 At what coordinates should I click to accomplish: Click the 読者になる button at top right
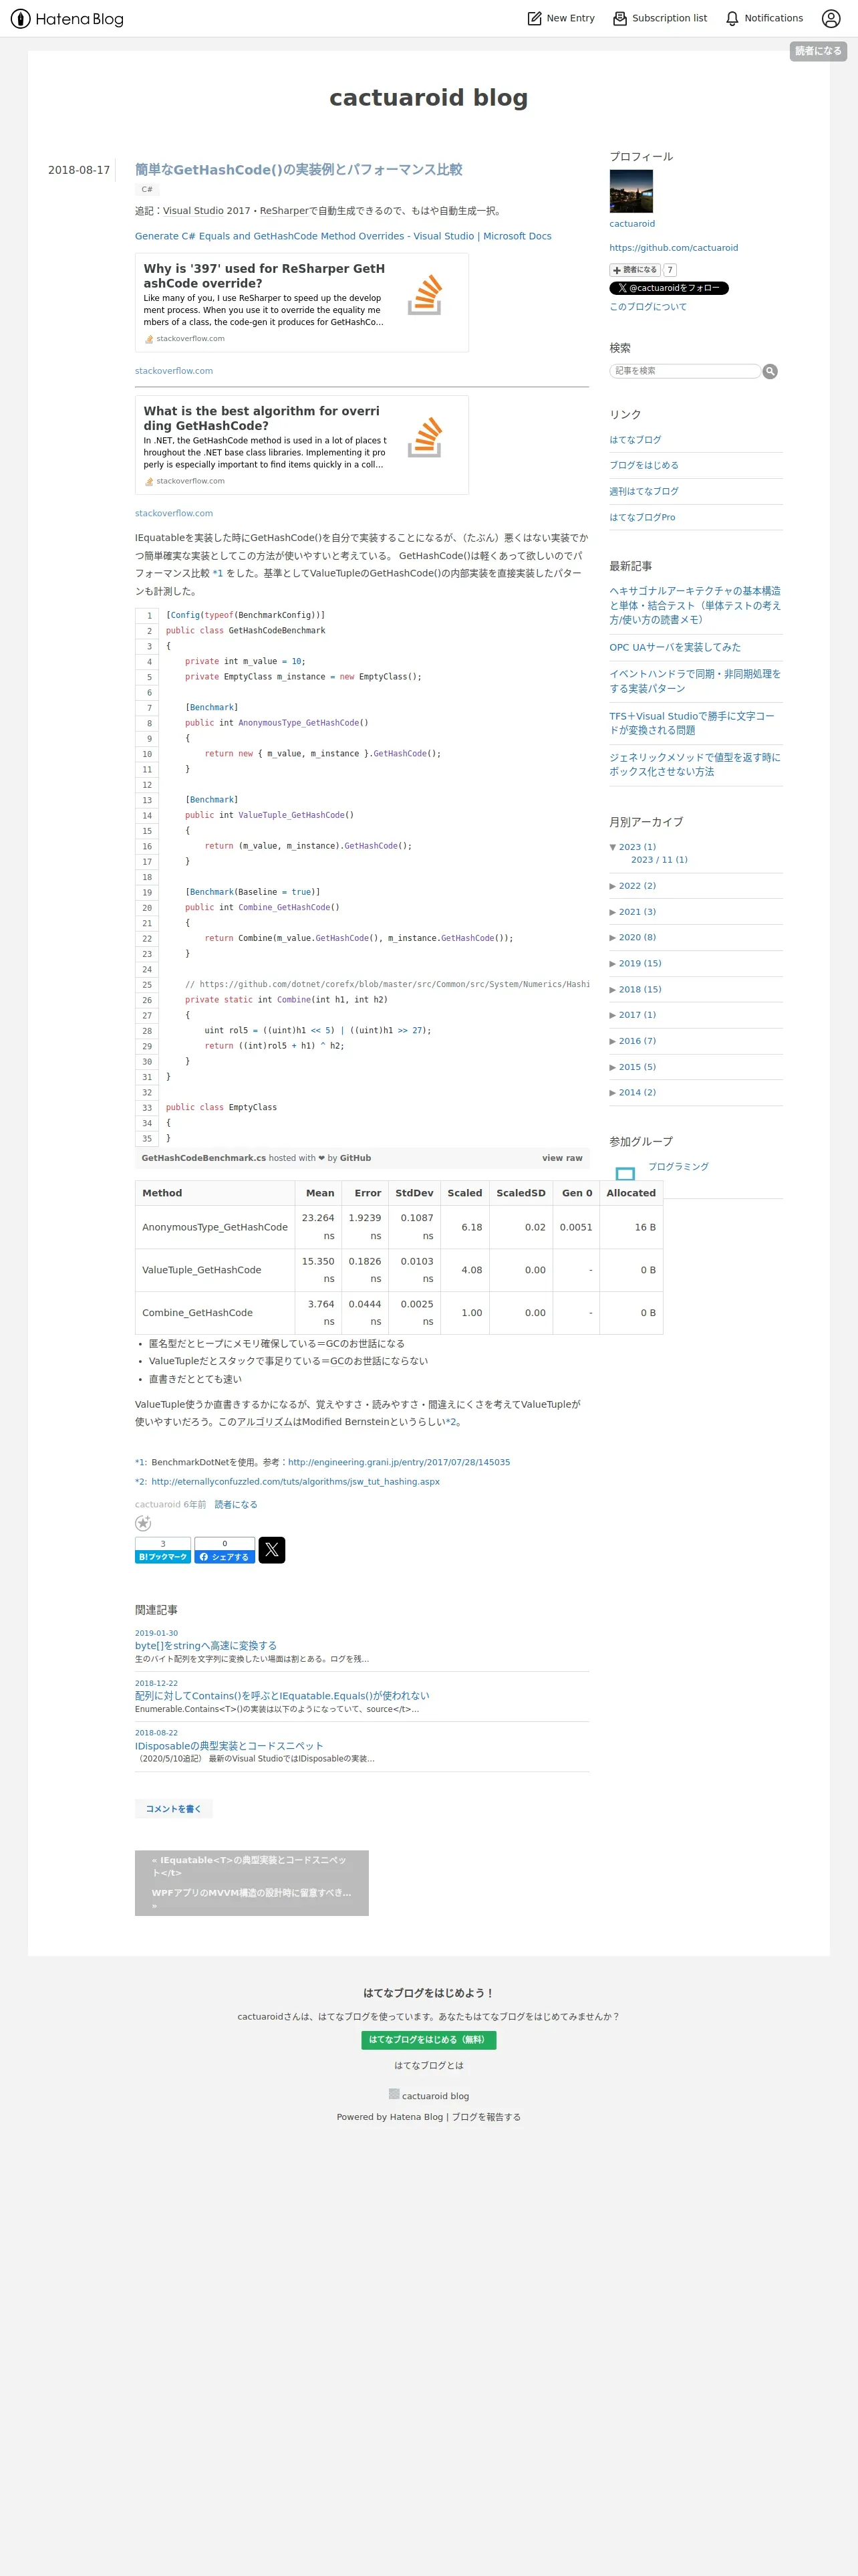coord(818,51)
